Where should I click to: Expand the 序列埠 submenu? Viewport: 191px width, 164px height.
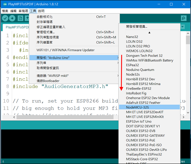tap(74, 63)
